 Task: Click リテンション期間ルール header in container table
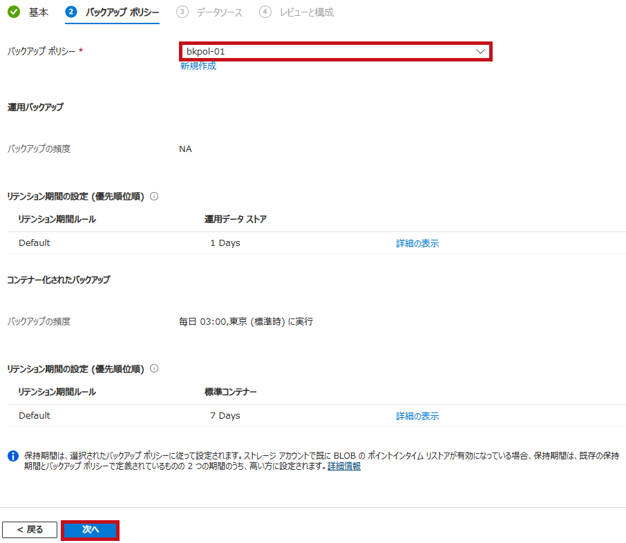point(57,392)
